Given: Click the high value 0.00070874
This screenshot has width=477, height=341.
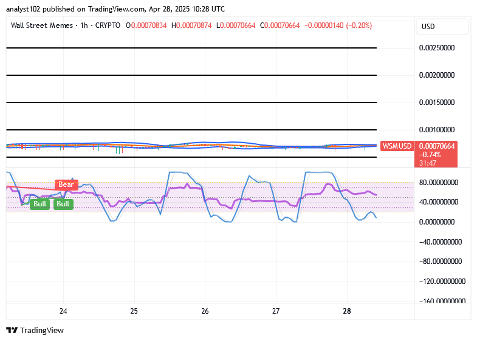Looking at the screenshot, I should [194, 25].
